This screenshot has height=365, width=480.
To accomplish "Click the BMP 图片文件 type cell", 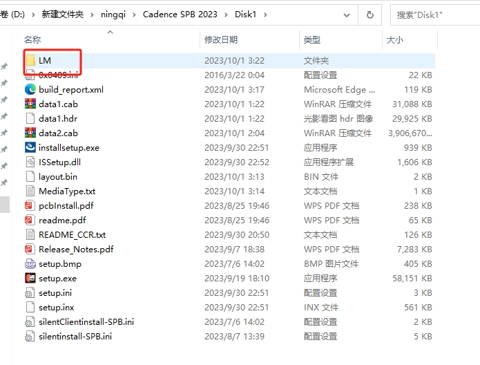I will [x=331, y=263].
